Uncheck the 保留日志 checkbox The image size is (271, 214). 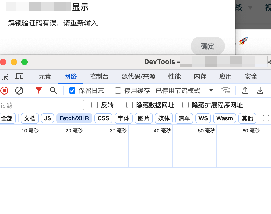pyautogui.click(x=72, y=91)
